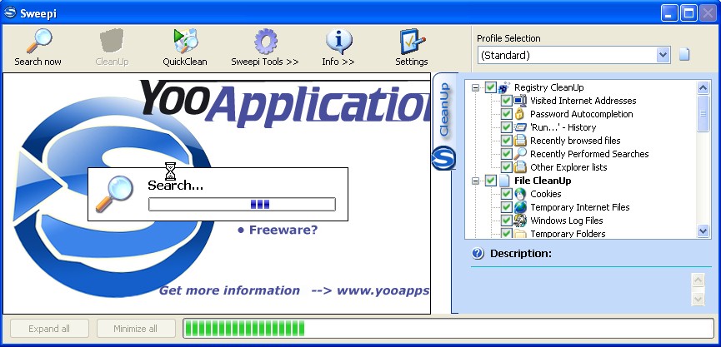The image size is (721, 347).
Task: Start a scan with Search now
Action: 38,47
